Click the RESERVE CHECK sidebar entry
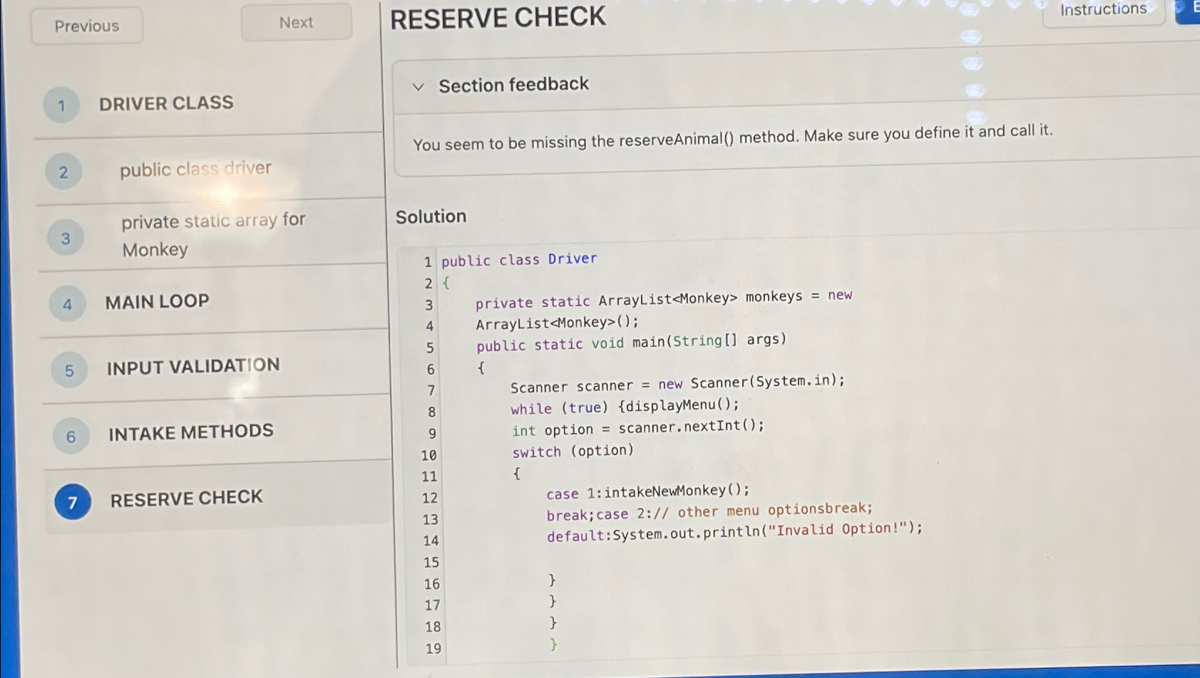Viewport: 1200px width, 678px height. point(186,498)
